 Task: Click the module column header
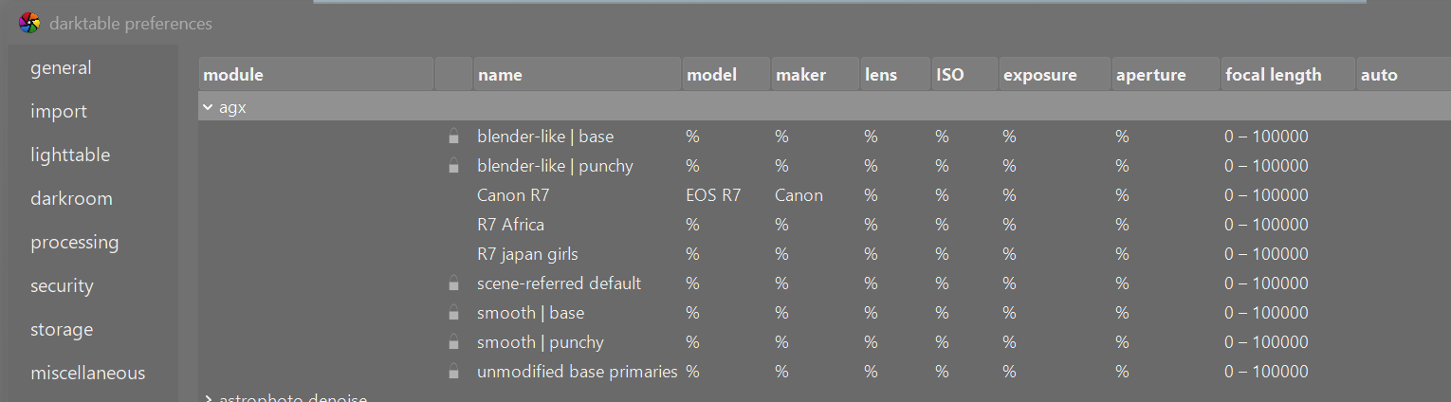coord(233,75)
